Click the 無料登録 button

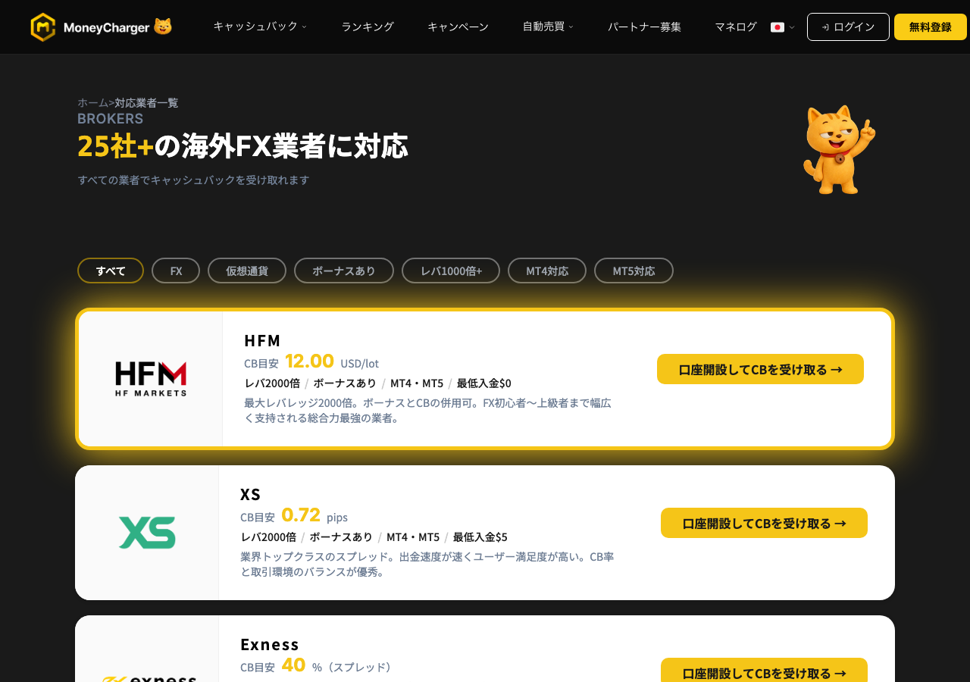[931, 27]
